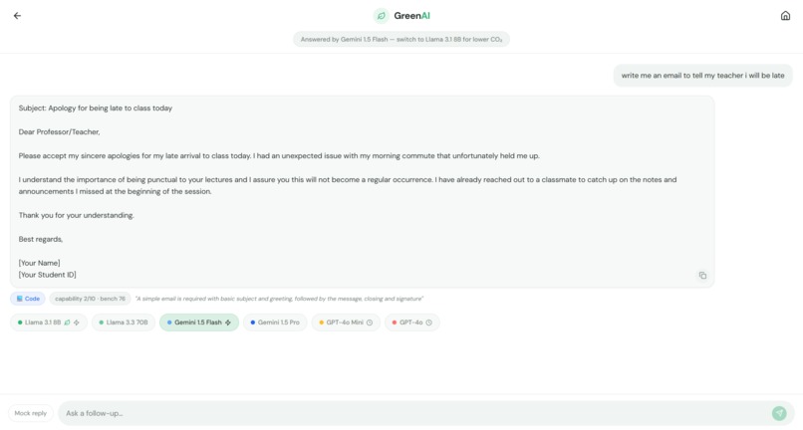Send the follow-up with the green send icon

(779, 413)
